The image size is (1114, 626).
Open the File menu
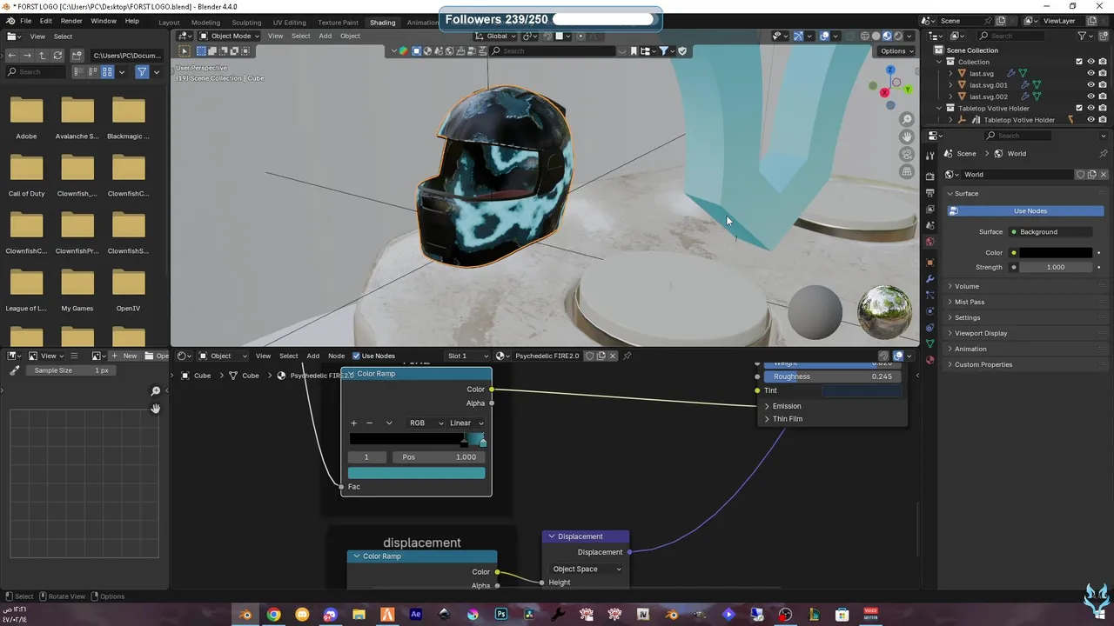[25, 21]
